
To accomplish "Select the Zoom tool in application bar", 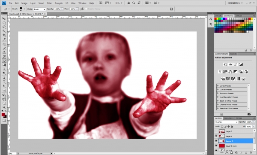I will tap(134, 3).
